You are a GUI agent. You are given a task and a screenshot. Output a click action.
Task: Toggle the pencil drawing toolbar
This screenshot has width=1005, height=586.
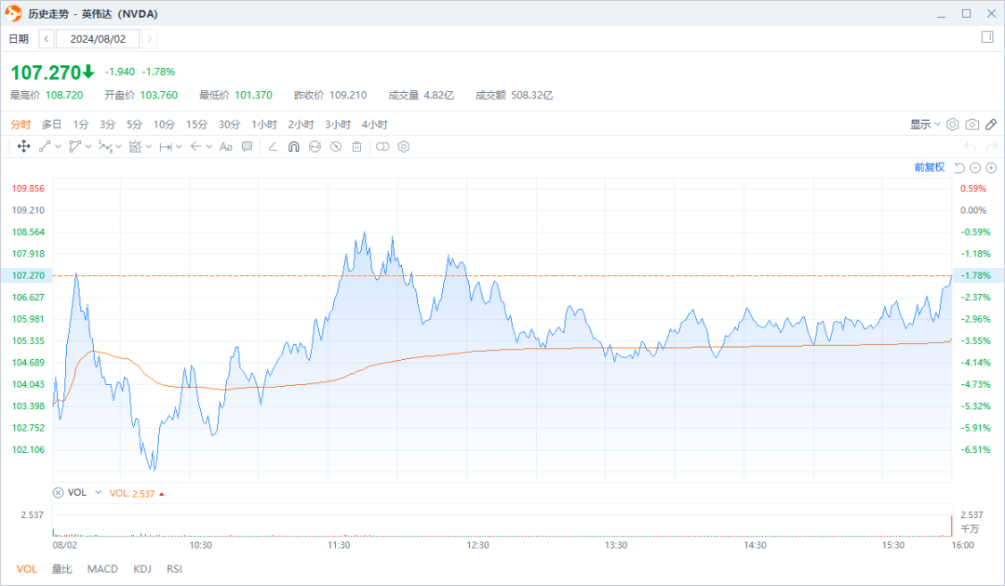coord(991,125)
